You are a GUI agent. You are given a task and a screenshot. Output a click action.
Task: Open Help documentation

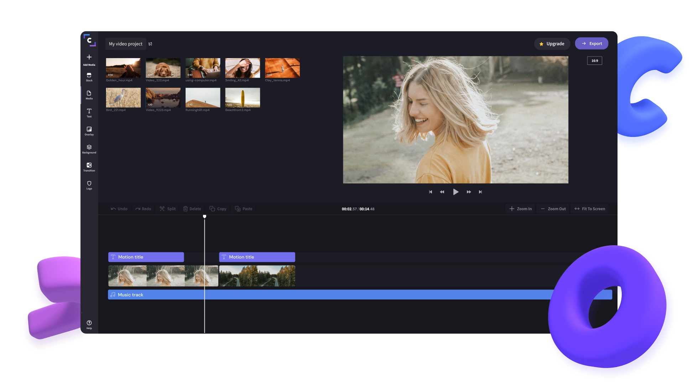[x=89, y=324]
